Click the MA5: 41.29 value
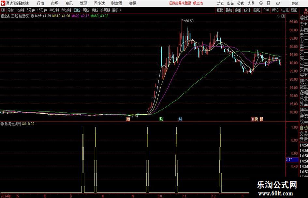 coord(43,16)
